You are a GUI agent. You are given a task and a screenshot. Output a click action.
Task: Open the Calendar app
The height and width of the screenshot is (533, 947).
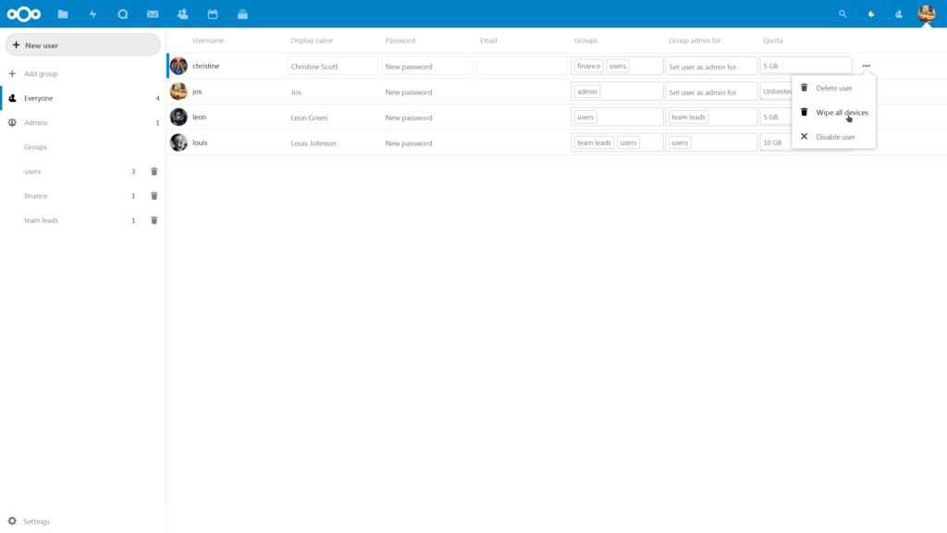click(x=213, y=13)
